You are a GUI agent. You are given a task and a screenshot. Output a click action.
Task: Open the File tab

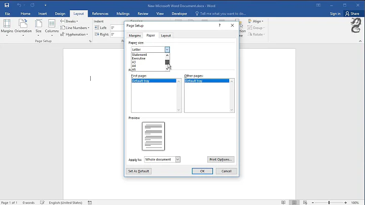click(8, 14)
